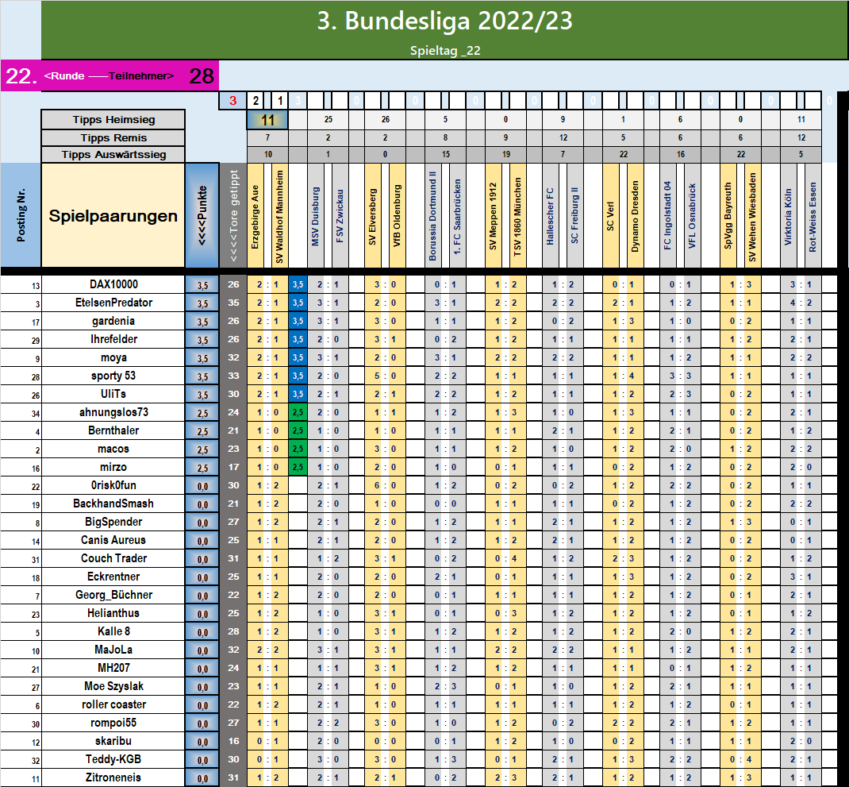Image resolution: width=849 pixels, height=787 pixels.
Task: Select the 'FC Ingolstadt 04' team header
Action: click(667, 216)
